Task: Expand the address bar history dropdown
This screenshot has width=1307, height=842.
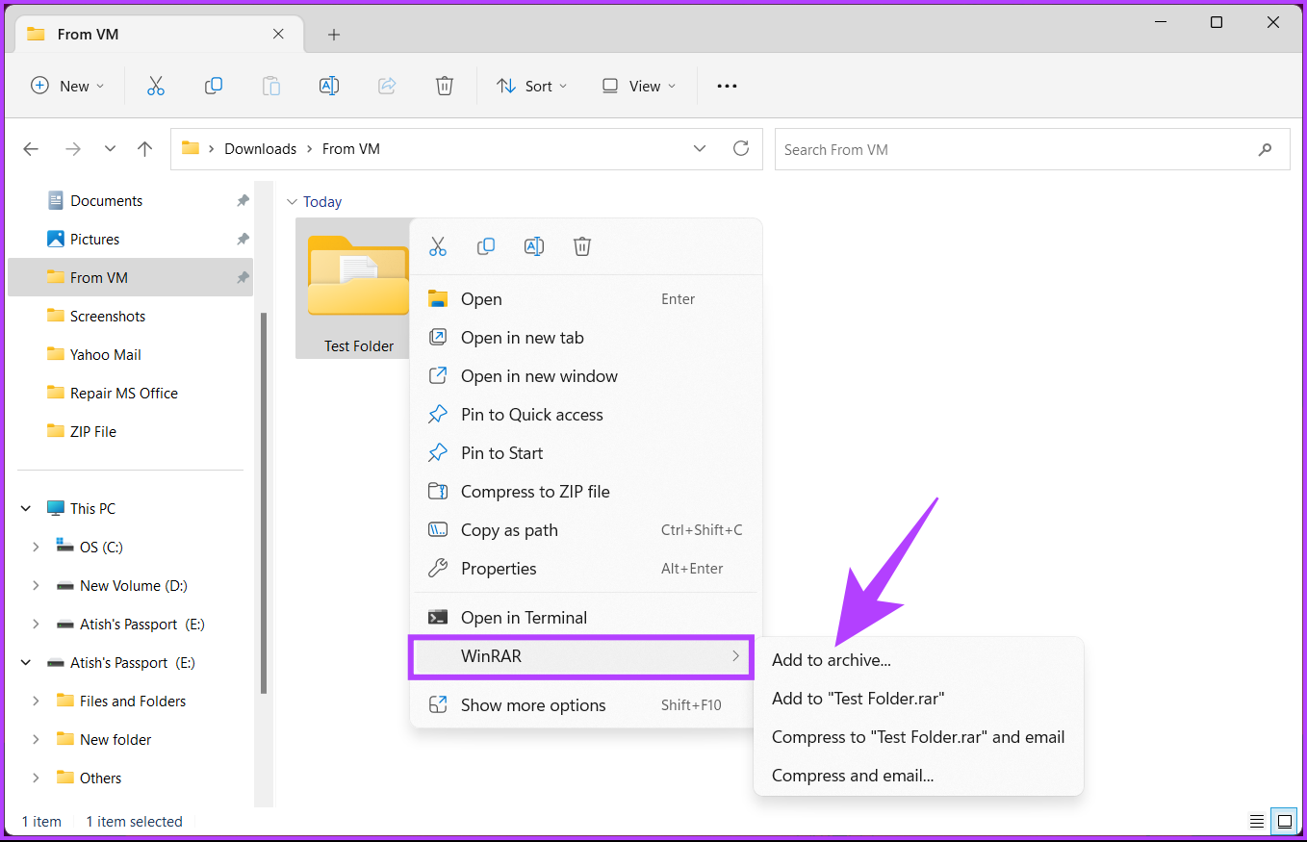Action: point(700,148)
